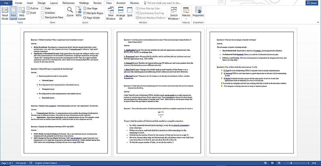Select Multiple Pages zoom option
This screenshot has height=166, width=321.
[x=93, y=13]
